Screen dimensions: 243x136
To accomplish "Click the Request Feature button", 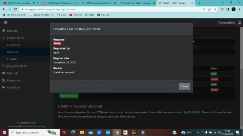I will (x=69, y=96).
